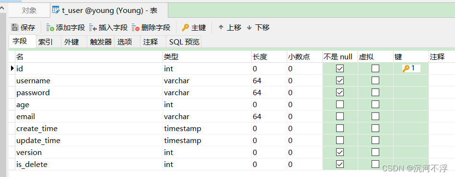455x177 pixels.
Task: Check Virtual box for is_delete field
Action: (x=375, y=164)
